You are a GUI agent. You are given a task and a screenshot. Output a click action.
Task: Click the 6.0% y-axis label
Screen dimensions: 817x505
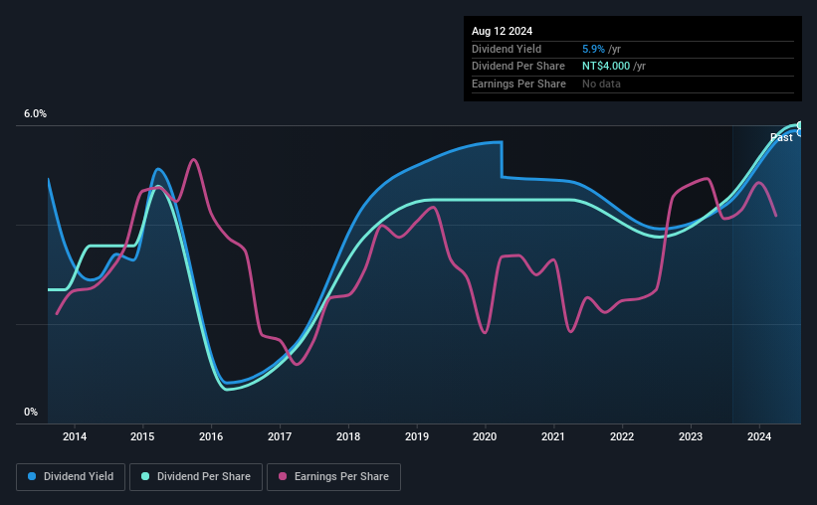[x=35, y=114]
